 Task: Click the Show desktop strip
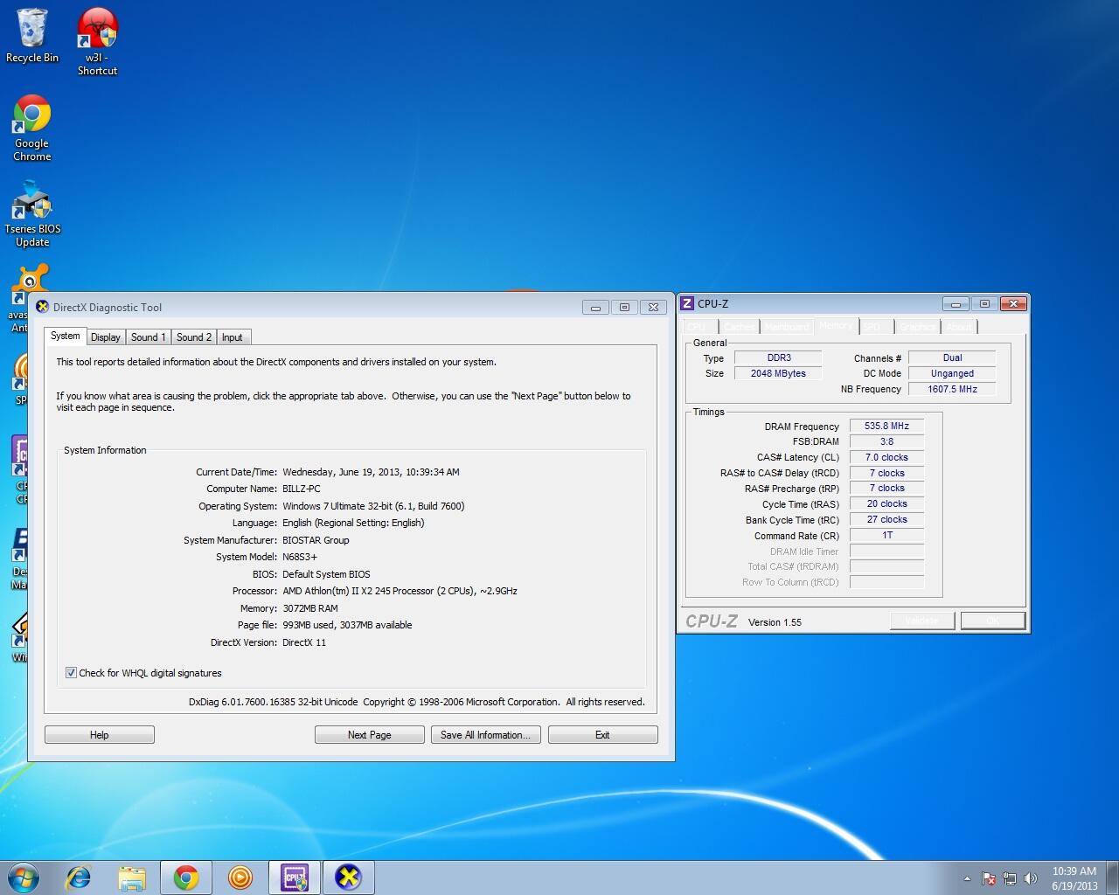pos(1113,878)
